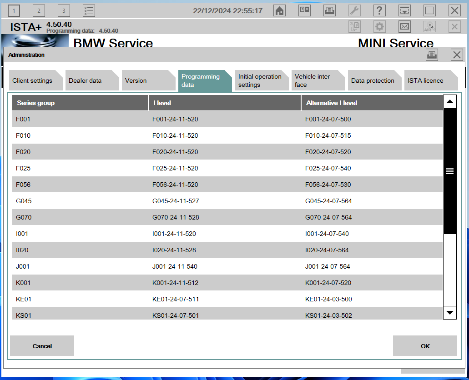Open the operations list icon
Image resolution: width=469 pixels, height=380 pixels.
pos(89,11)
